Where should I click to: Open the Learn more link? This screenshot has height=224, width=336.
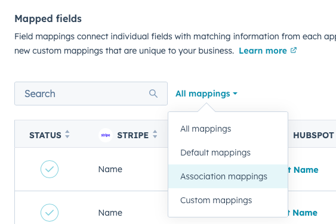click(263, 51)
